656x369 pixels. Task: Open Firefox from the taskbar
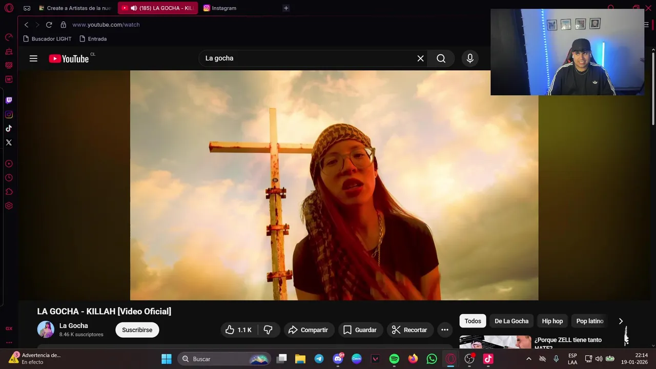coord(413,359)
